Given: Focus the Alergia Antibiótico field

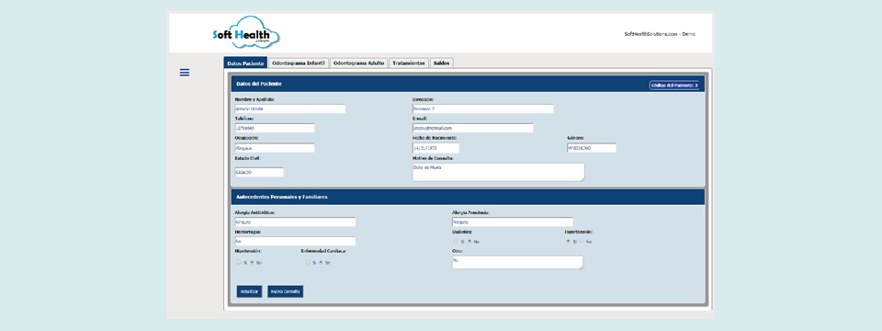Looking at the screenshot, I should click(x=295, y=222).
